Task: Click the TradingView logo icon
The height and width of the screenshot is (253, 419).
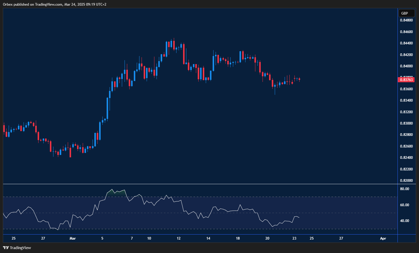Action: click(6, 248)
